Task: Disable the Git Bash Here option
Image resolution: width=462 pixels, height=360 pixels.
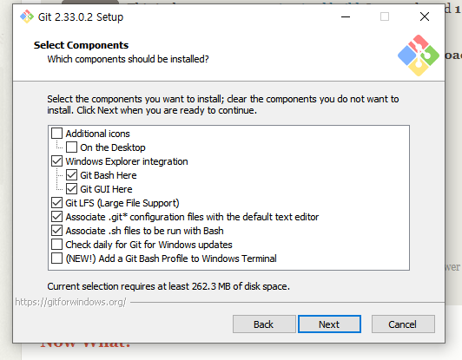Action: coord(71,175)
